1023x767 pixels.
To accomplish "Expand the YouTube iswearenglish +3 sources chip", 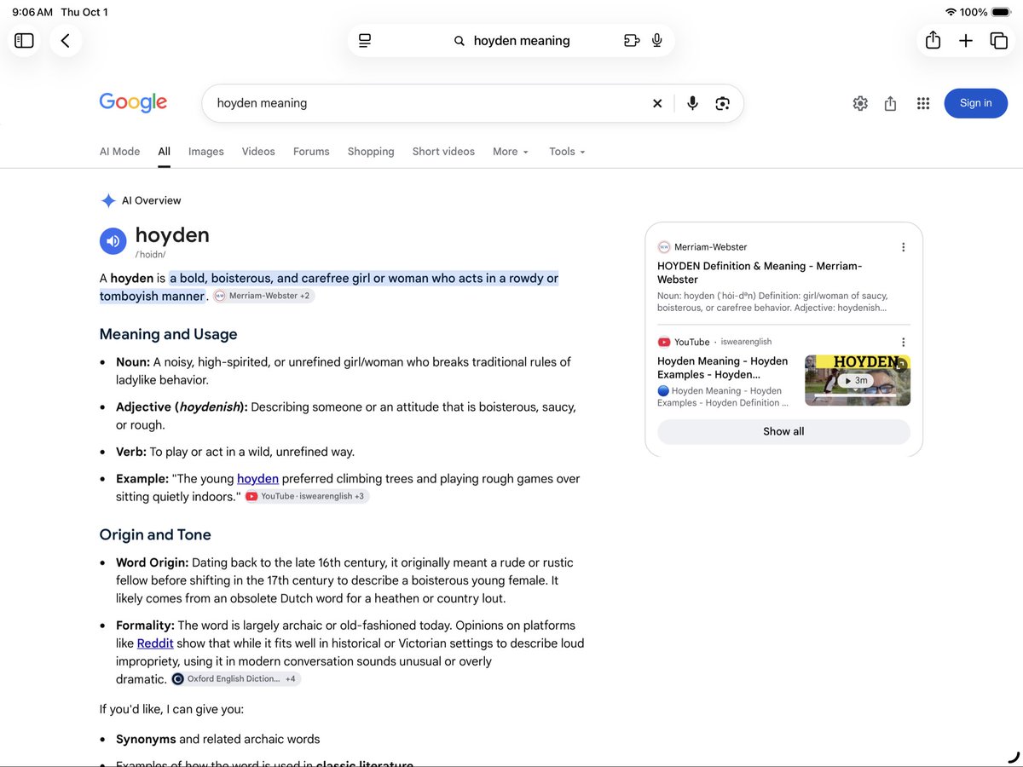I will click(307, 496).
